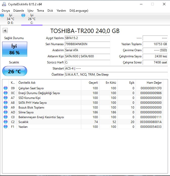This screenshot has height=176, width=170.
Task: Click the Öznitelik Adı column header
Action: [27, 83]
